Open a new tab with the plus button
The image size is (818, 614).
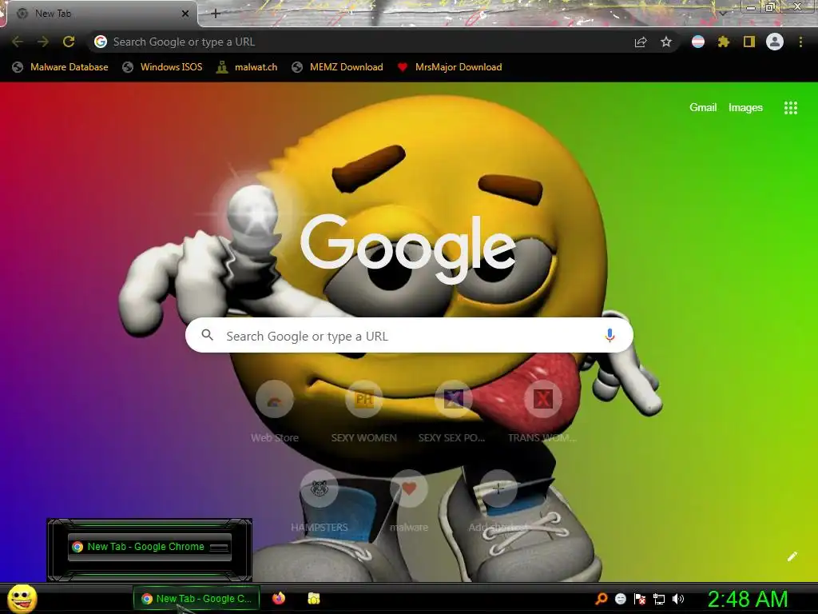point(216,14)
